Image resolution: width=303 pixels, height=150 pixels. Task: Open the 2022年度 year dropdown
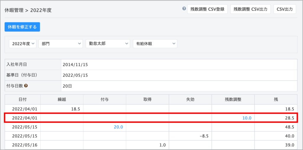pos(23,44)
